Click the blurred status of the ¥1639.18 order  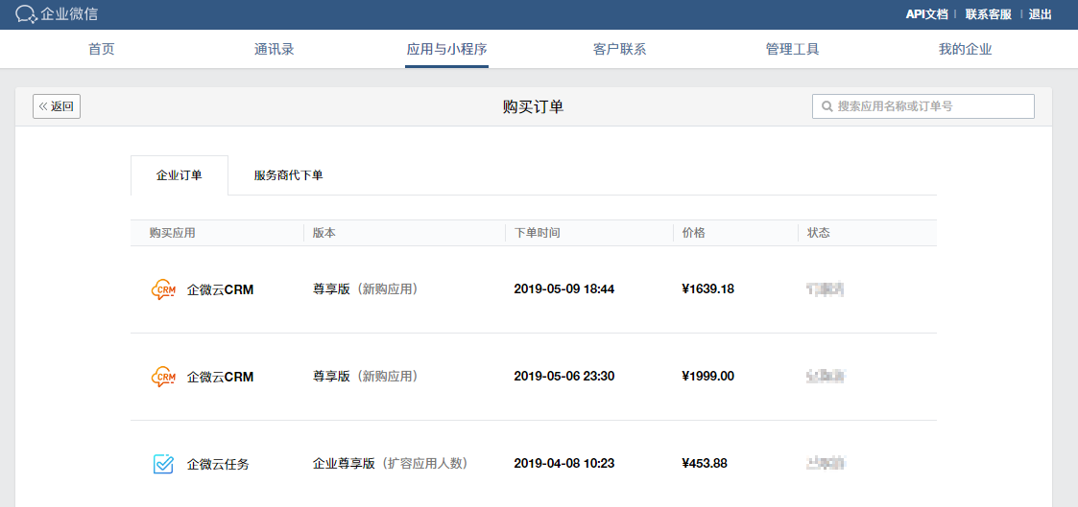(825, 289)
